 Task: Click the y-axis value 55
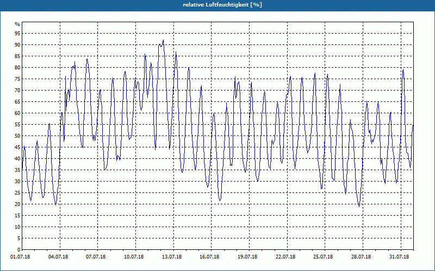click(x=17, y=125)
